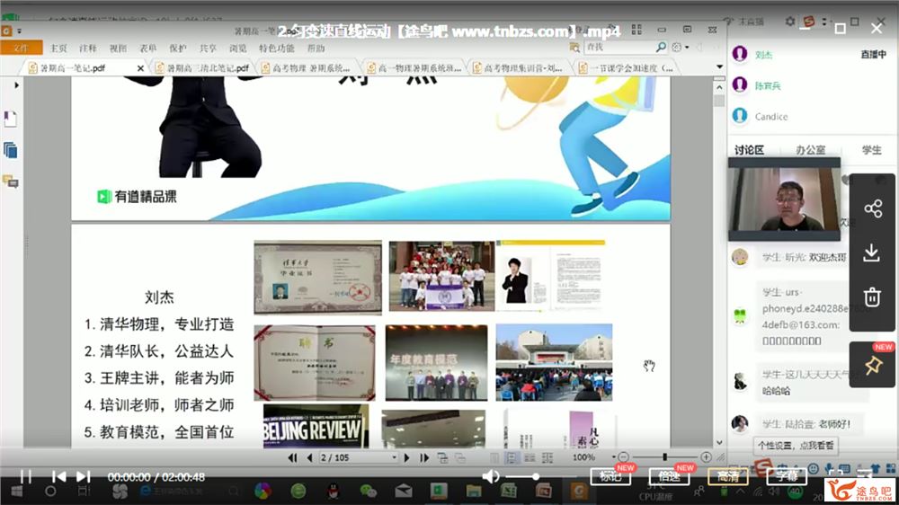Switch to 办公室 office tab

811,150
